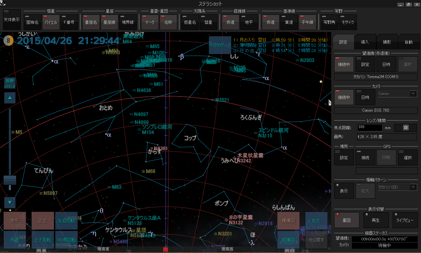Select 表示 polar axis pattern option
Image resolution: width=421 pixels, height=253 pixels.
click(x=344, y=191)
